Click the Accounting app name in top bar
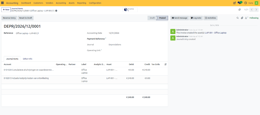Image resolution: width=260 pixels, height=115 pixels. 12,3
